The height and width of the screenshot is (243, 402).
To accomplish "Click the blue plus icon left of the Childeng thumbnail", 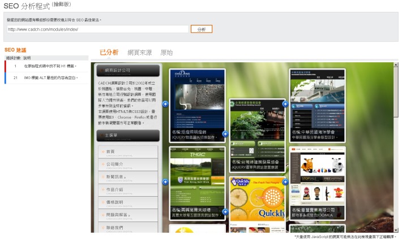I will [165, 103].
